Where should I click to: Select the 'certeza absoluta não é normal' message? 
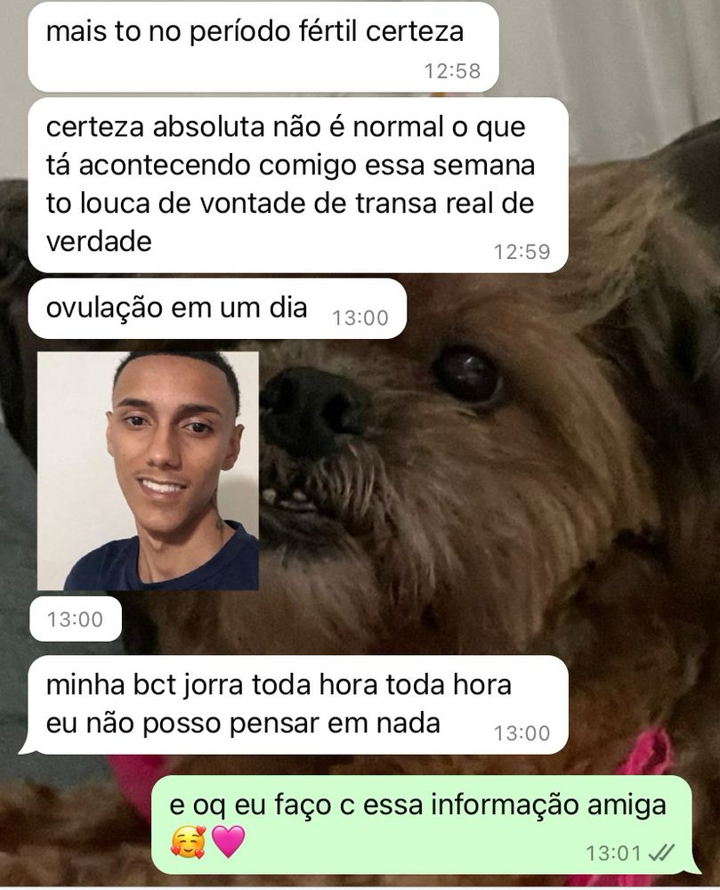tap(298, 185)
